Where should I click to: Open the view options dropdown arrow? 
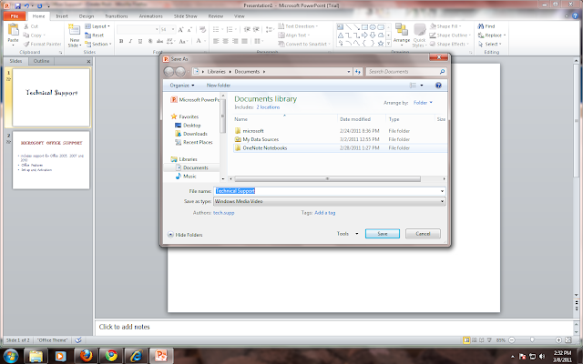click(422, 86)
